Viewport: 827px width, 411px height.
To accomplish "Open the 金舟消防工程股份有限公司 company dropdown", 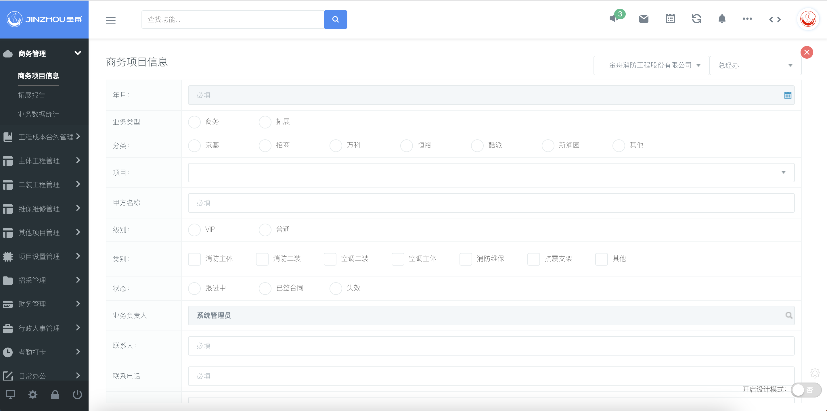I will pos(651,66).
